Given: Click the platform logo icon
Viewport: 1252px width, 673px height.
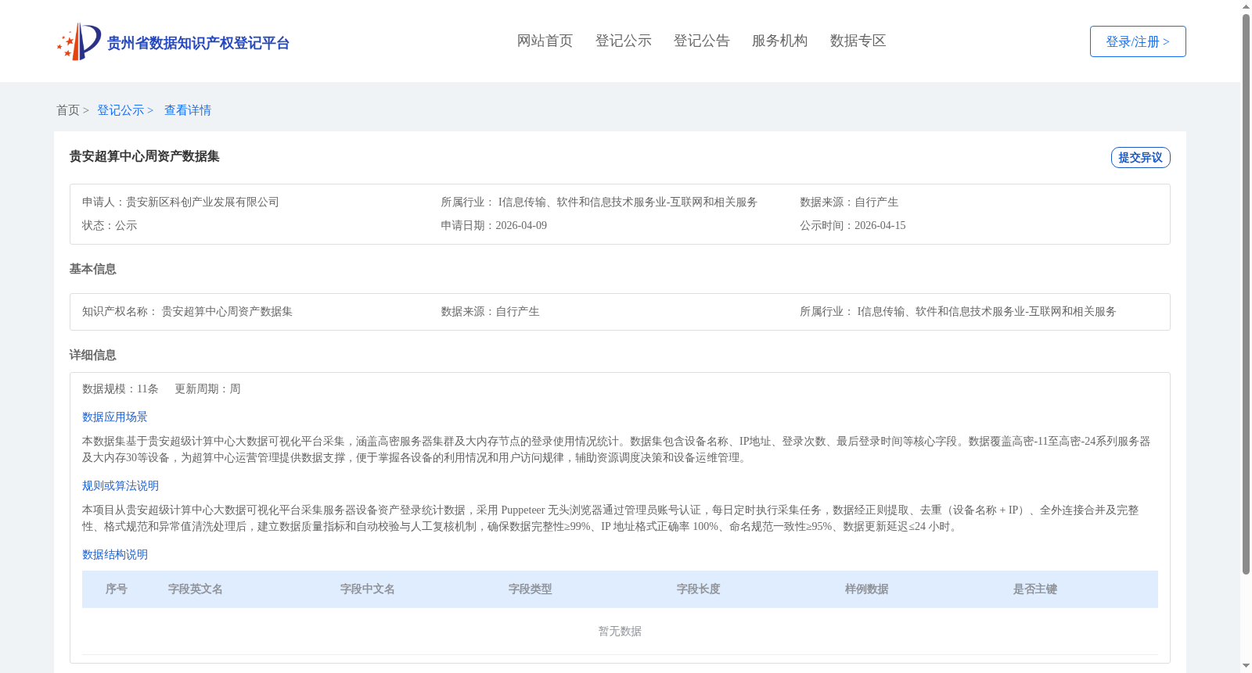Looking at the screenshot, I should tap(79, 41).
